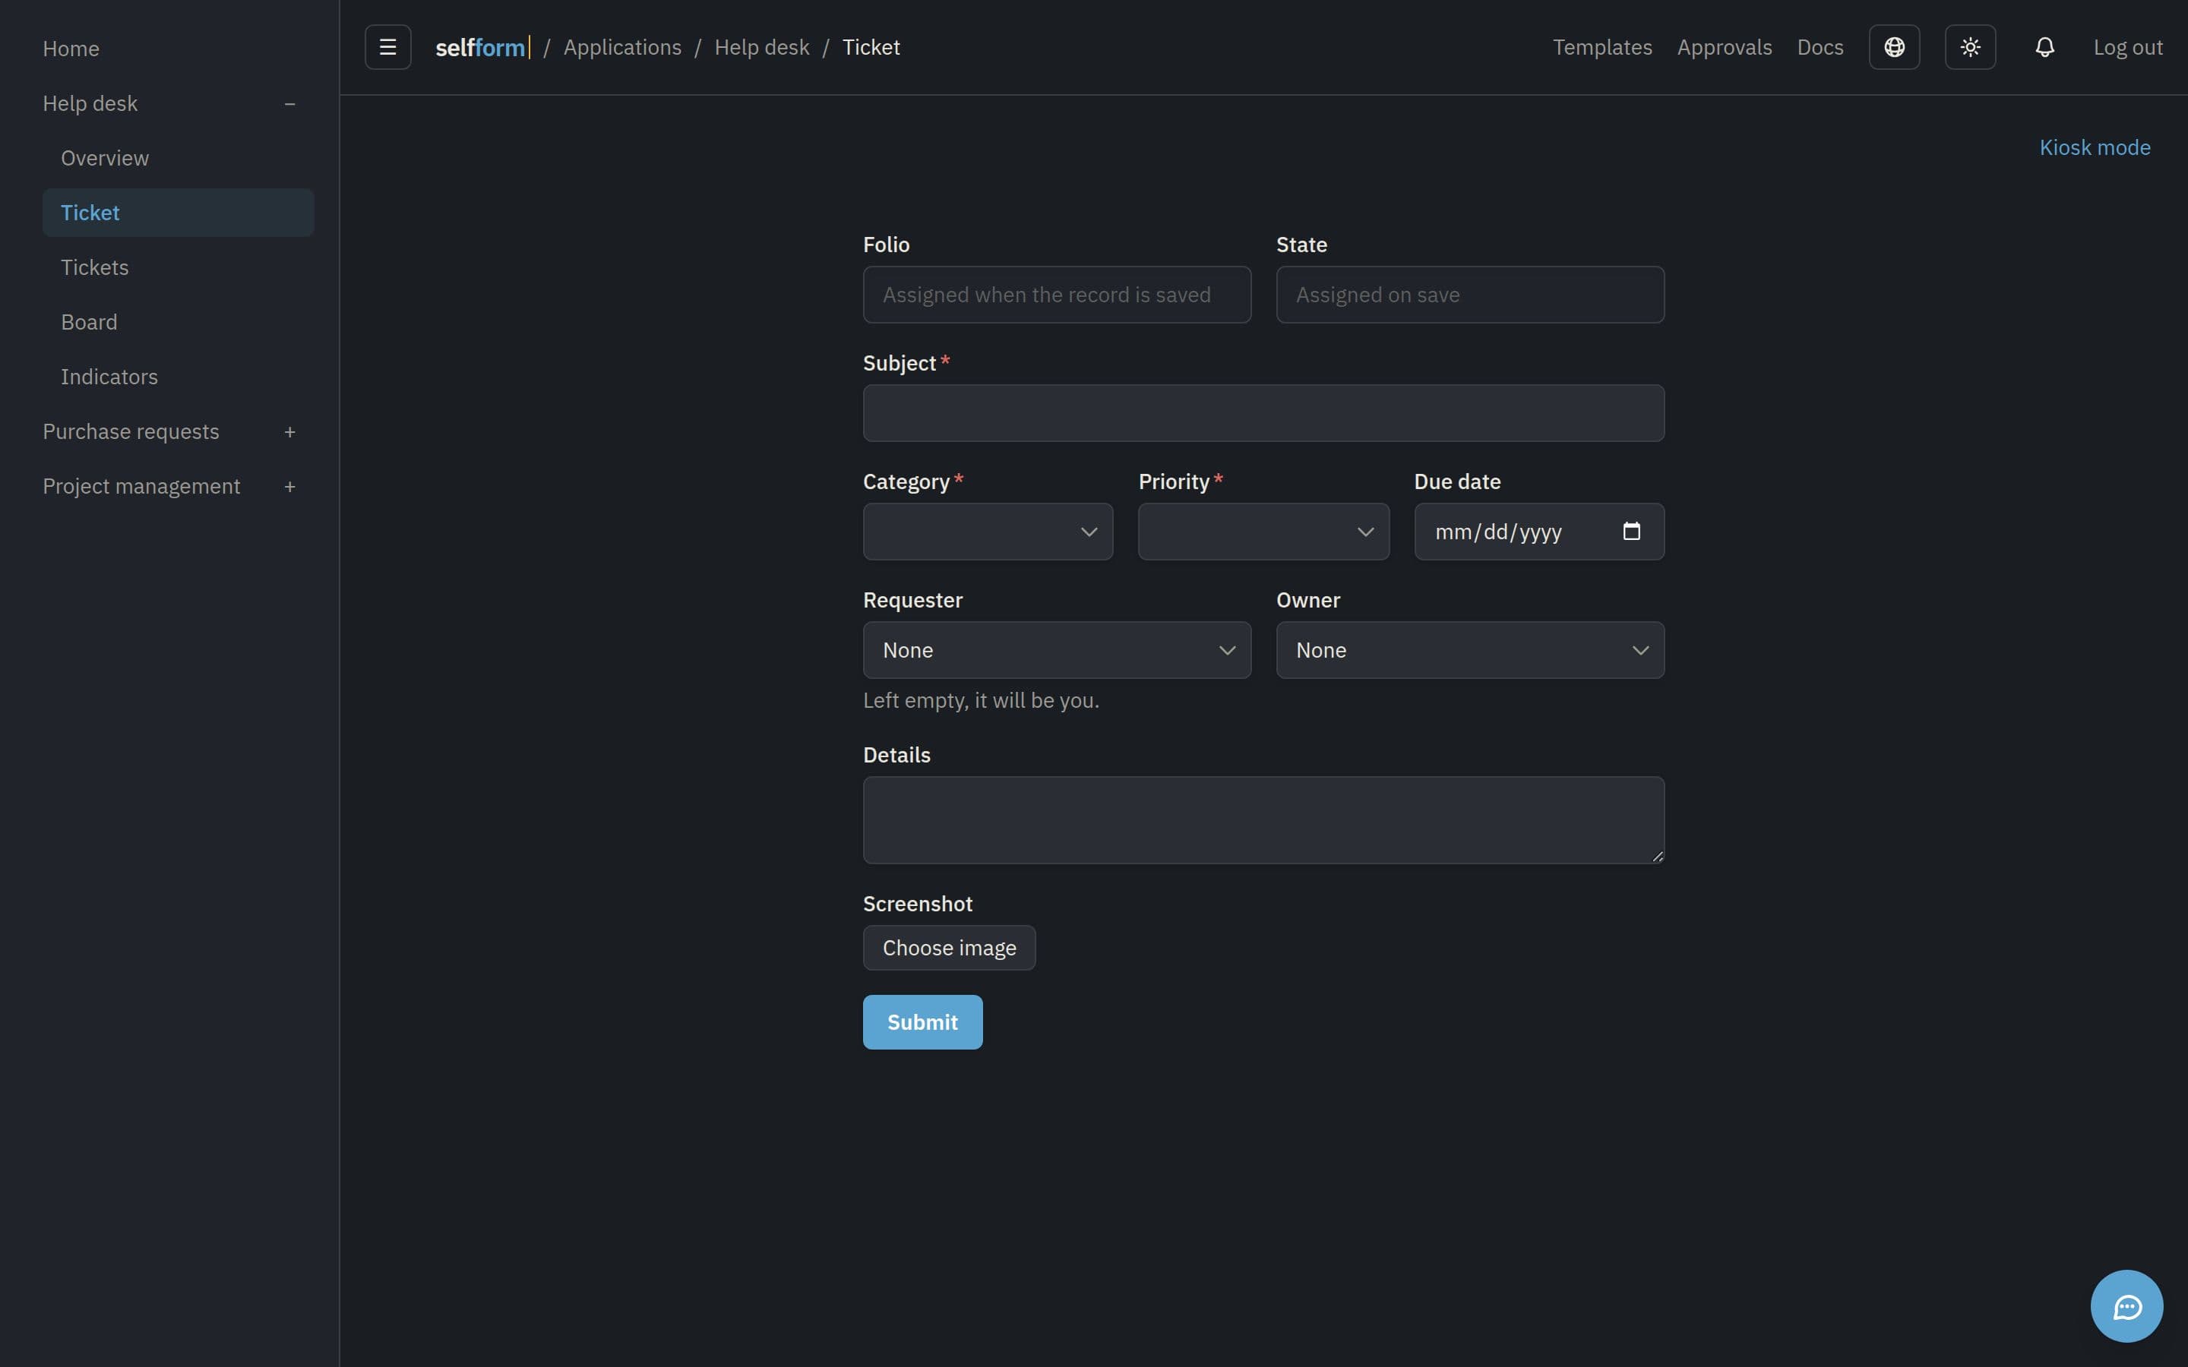Open the Due date calendar picker icon

pyautogui.click(x=1631, y=532)
